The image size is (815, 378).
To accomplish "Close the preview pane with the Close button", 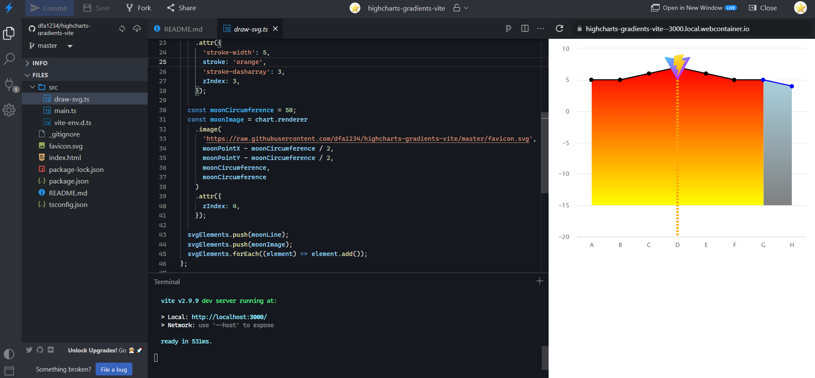I will tap(763, 8).
